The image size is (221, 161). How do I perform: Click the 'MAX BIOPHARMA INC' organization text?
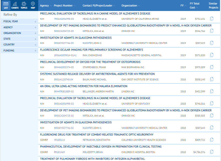(x=133, y=67)
